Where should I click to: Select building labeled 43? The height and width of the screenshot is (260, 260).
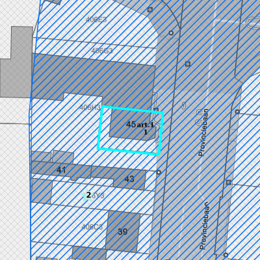tap(129, 179)
